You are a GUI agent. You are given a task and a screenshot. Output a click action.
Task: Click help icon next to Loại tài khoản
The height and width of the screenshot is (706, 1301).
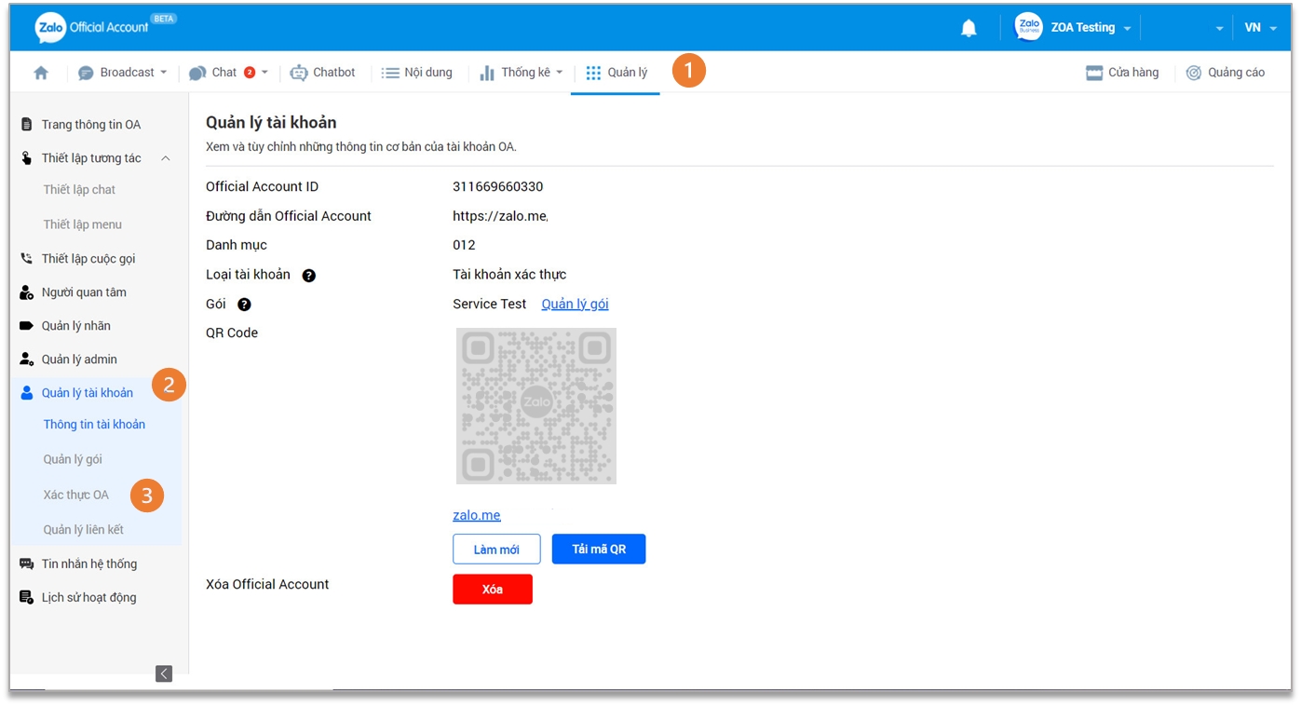coord(309,276)
